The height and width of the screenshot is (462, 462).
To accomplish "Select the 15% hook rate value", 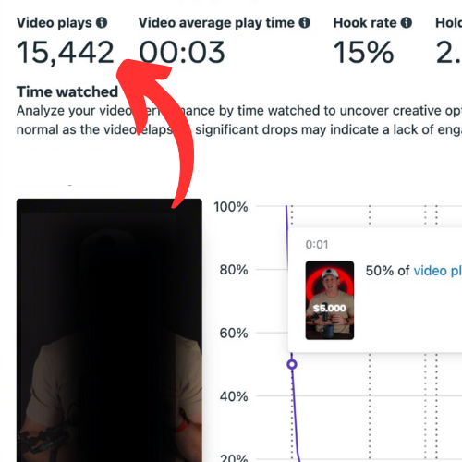I will (363, 53).
